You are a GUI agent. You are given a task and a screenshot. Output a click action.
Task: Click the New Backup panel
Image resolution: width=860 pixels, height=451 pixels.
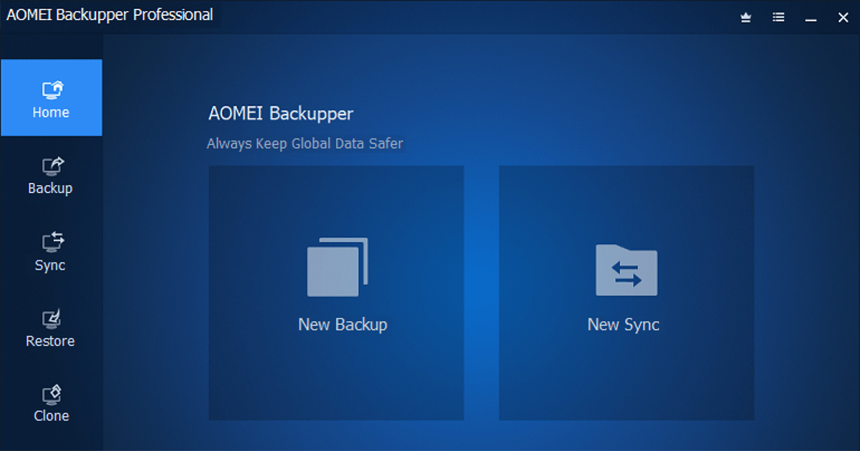(x=335, y=292)
